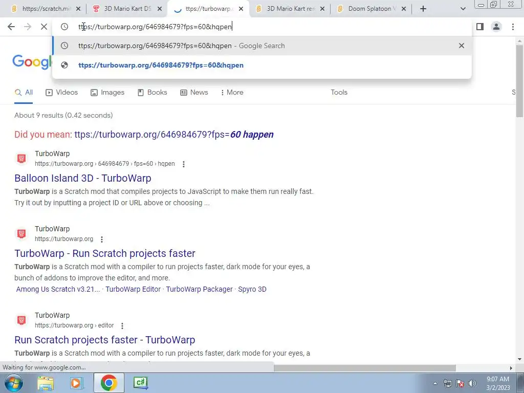
Task: Open TurboWarp - Run Scratch projects faster result
Action: 105,253
